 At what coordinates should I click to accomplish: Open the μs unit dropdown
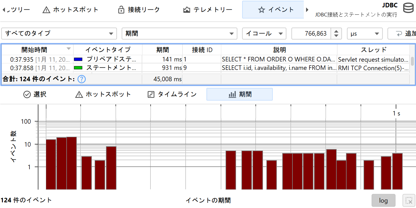click(365, 34)
